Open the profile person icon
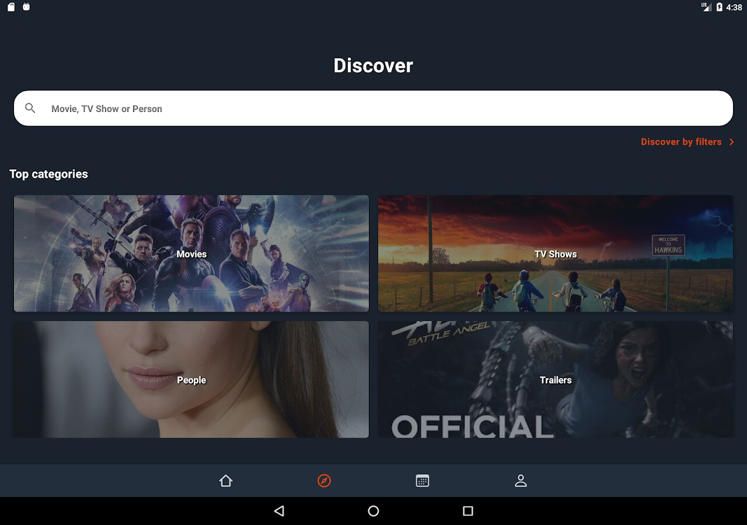This screenshot has width=747, height=525. pyautogui.click(x=521, y=481)
